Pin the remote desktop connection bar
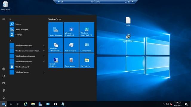 pos(59,2)
